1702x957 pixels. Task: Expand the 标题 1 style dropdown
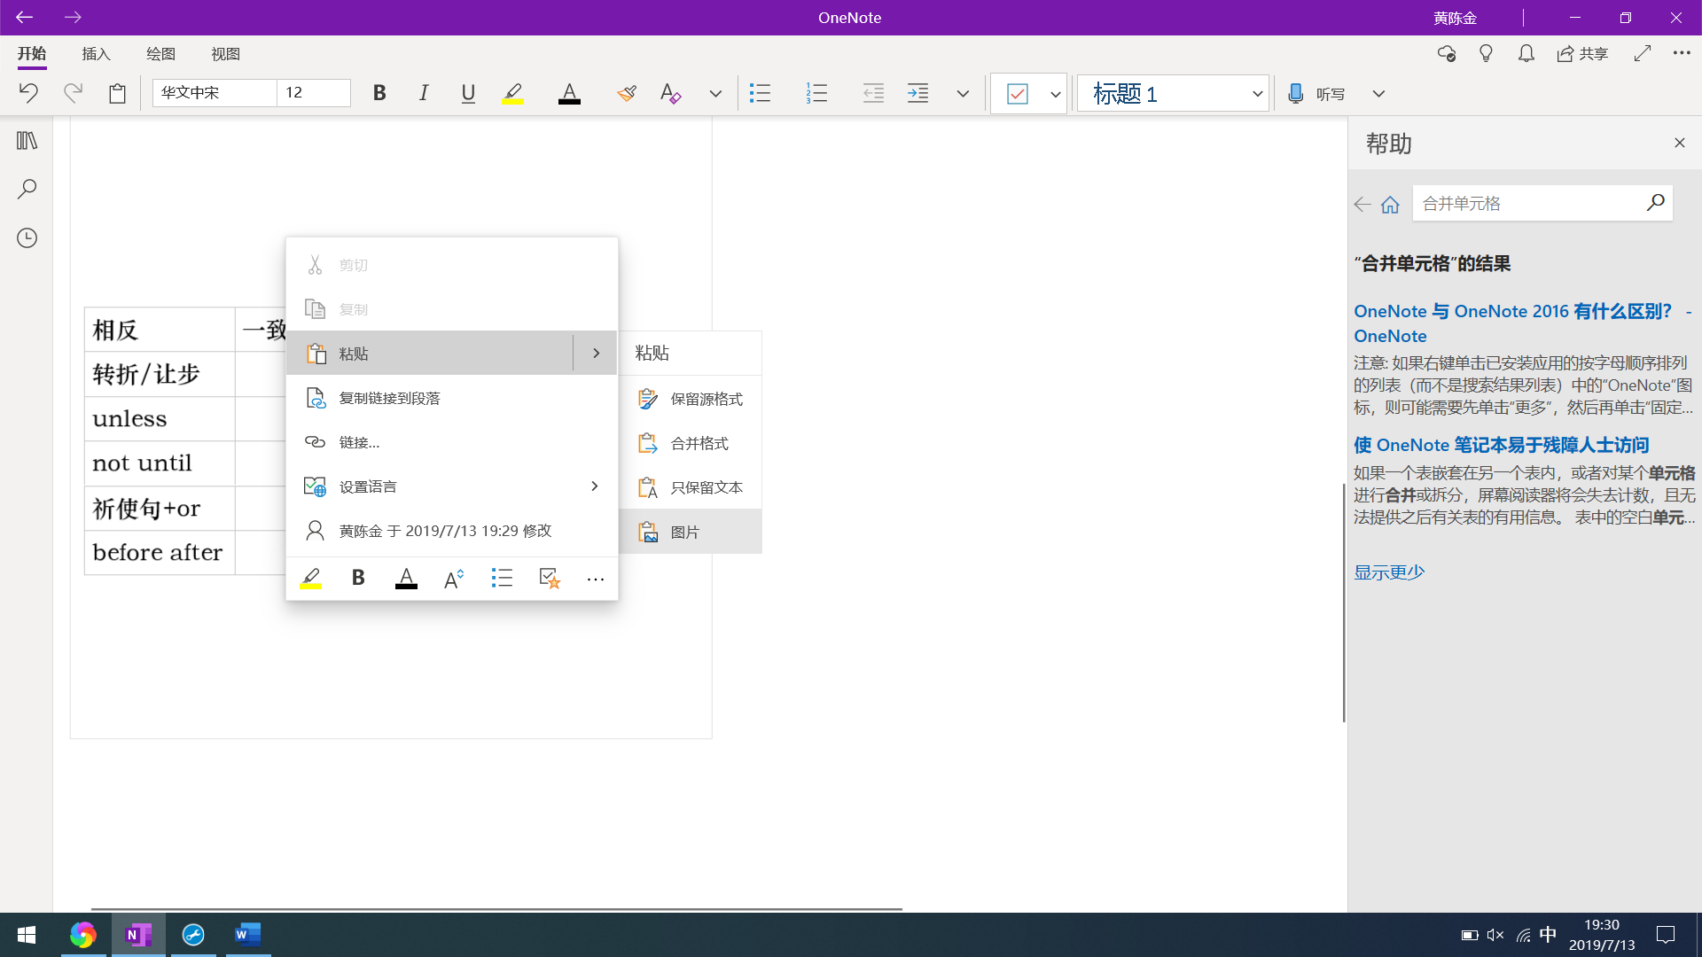1256,93
